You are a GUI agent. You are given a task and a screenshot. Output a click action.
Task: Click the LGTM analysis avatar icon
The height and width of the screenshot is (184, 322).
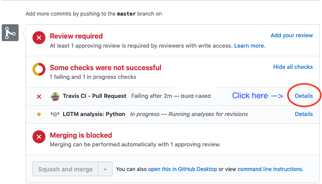[55, 114]
